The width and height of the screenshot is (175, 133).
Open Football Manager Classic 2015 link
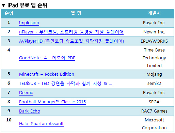click(x=52, y=102)
